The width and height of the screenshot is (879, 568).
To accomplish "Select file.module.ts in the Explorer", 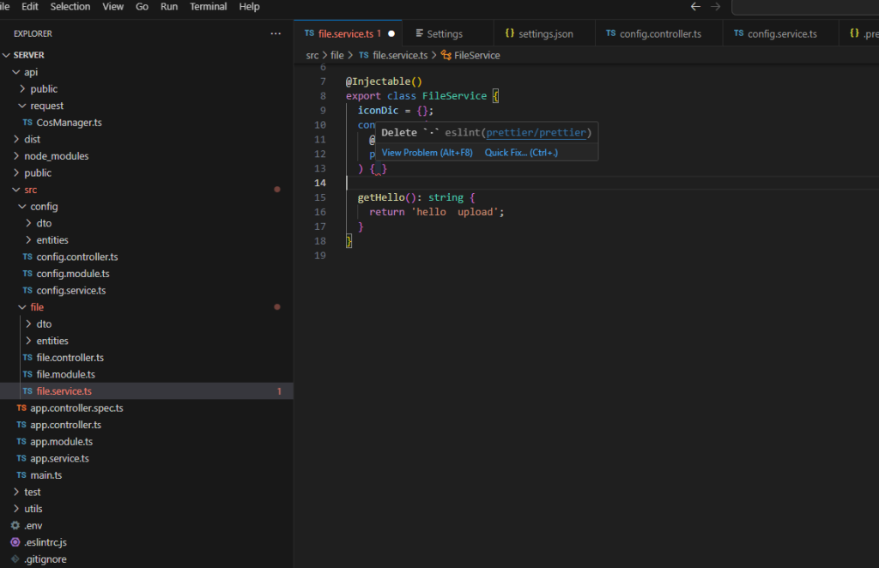I will click(66, 373).
